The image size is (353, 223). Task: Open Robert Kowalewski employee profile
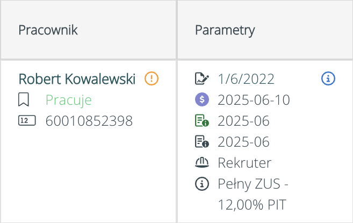click(77, 79)
